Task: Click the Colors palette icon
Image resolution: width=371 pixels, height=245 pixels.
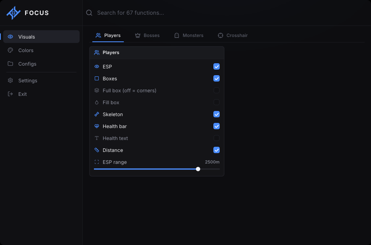Action: [x=10, y=50]
